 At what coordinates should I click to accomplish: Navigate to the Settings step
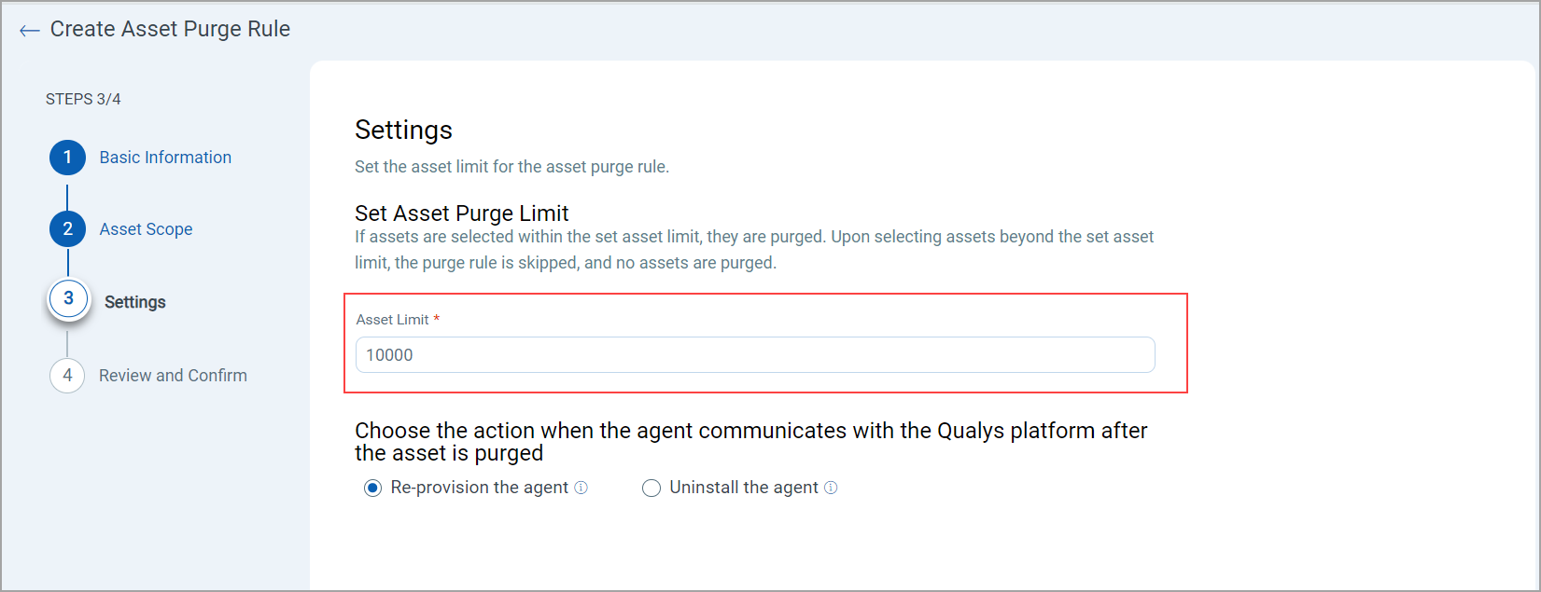click(x=134, y=301)
